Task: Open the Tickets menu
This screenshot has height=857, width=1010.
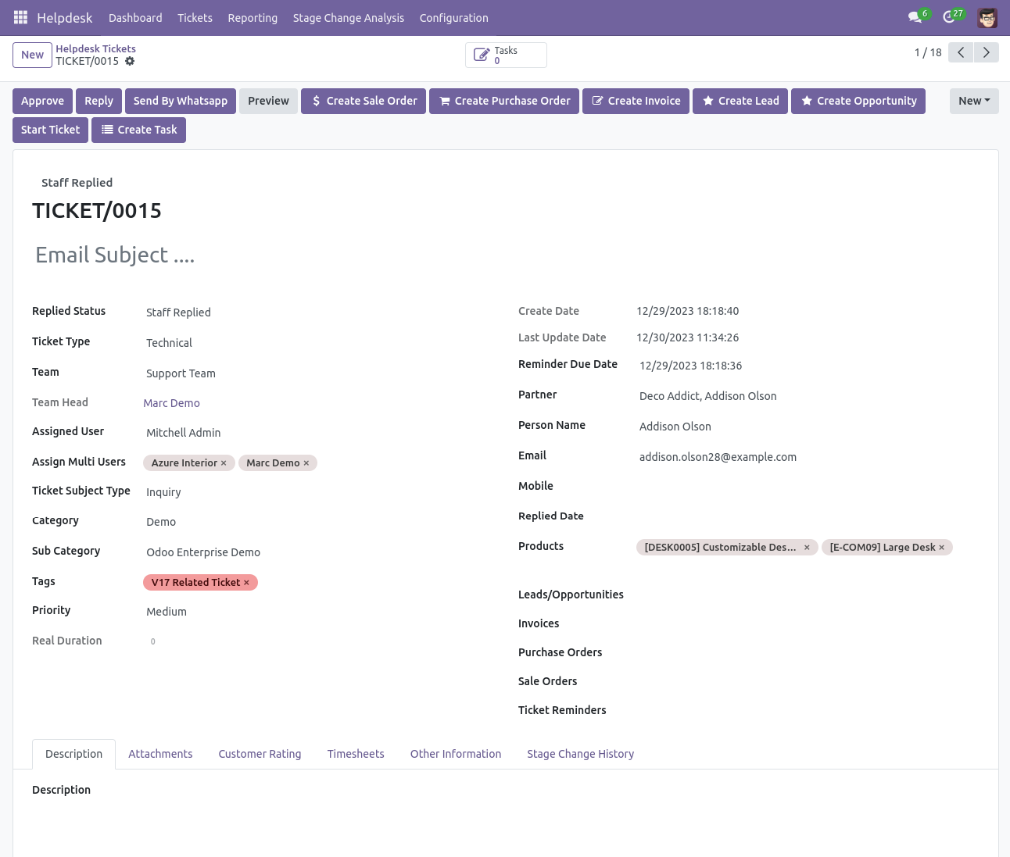Action: click(195, 18)
